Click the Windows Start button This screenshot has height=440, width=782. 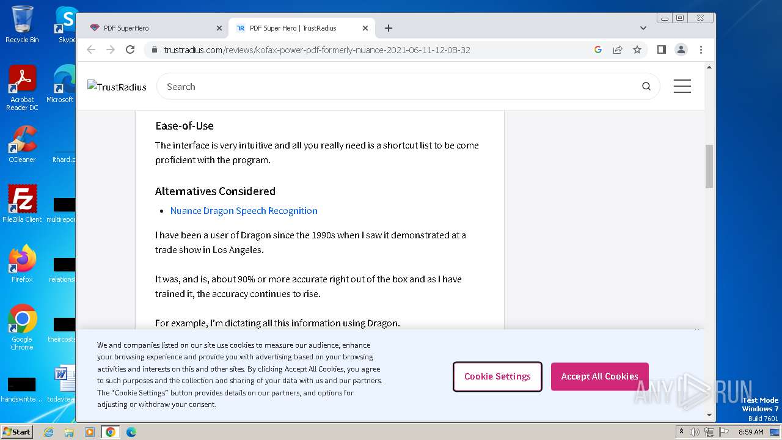(x=16, y=431)
